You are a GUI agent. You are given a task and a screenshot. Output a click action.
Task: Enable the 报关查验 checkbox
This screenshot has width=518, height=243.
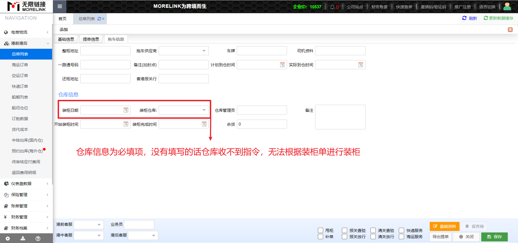coord(345,230)
